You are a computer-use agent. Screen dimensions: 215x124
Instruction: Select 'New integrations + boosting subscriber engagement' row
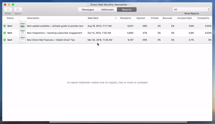point(107,33)
